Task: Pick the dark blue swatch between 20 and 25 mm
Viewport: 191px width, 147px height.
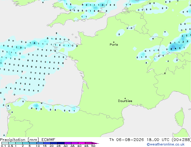Action: point(54,143)
